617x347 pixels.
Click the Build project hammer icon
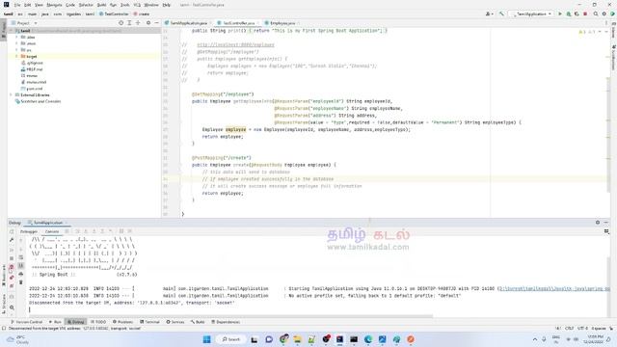coord(501,13)
